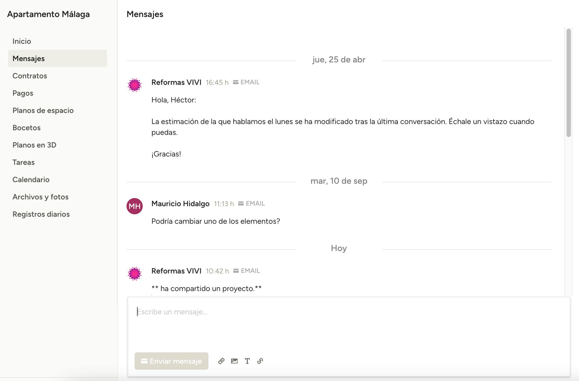Navigate to Bocetos

click(26, 128)
